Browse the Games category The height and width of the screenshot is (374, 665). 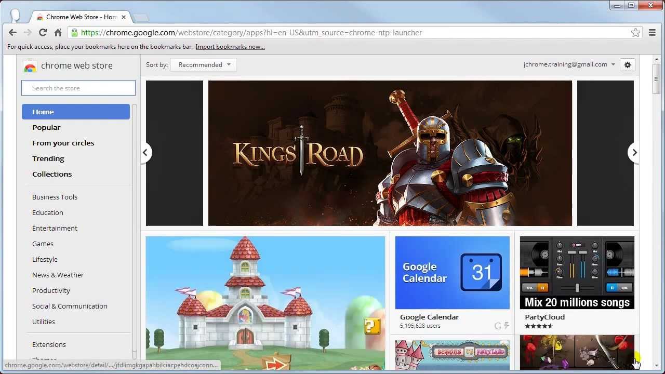[43, 244]
